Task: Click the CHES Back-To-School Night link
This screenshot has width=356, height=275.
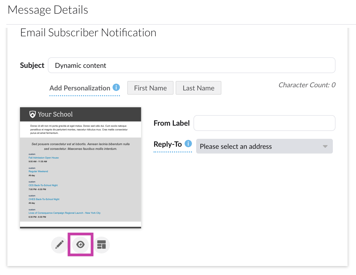Action: pos(44,199)
